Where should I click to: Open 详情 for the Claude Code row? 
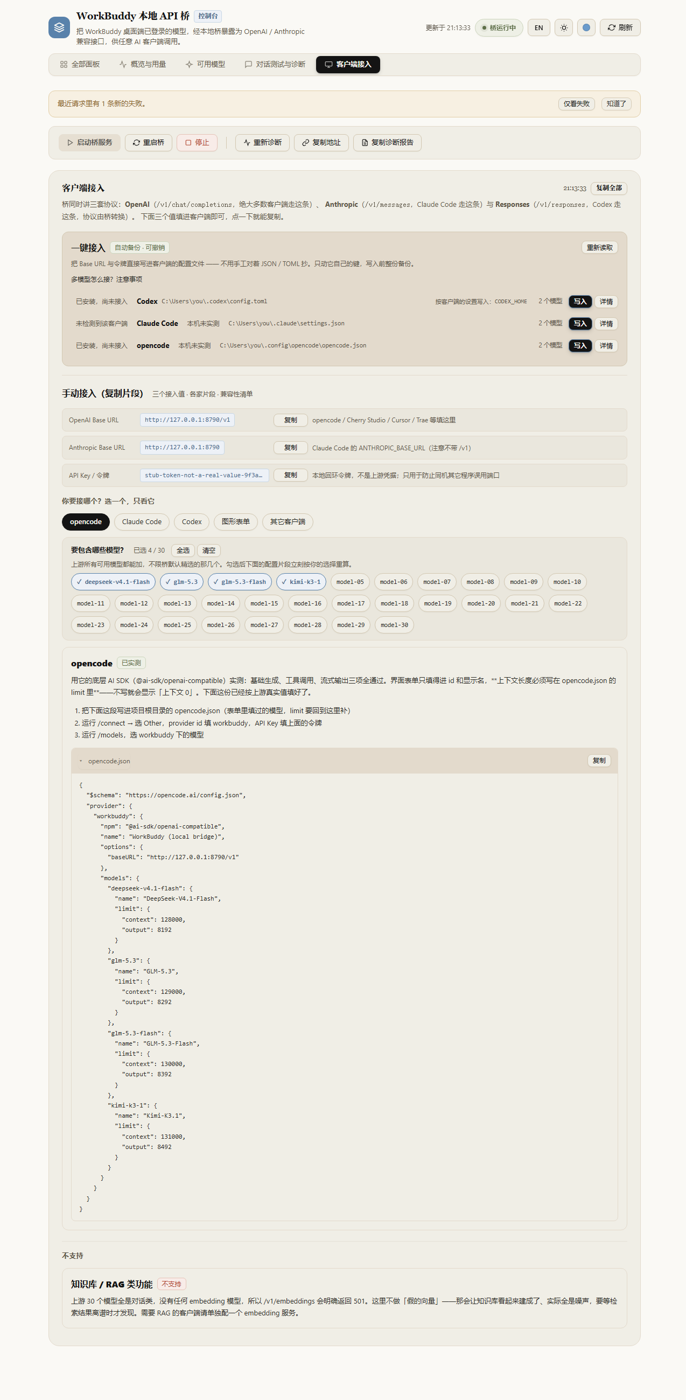click(x=606, y=324)
